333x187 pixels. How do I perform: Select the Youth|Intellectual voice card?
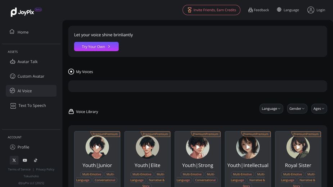click(x=248, y=159)
